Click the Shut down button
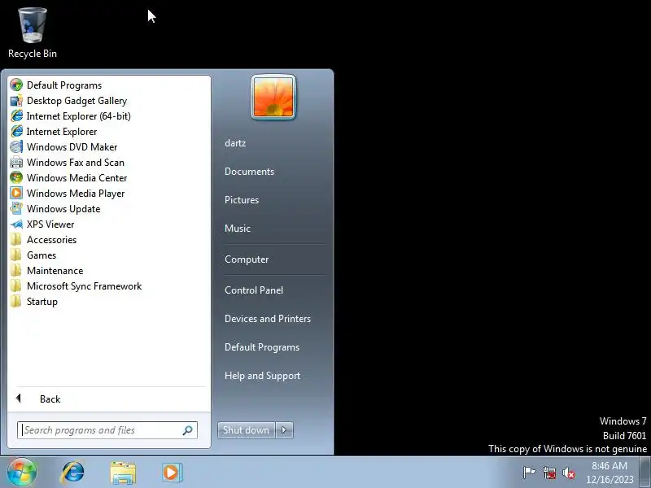Screen dimensions: 651x488 click(x=247, y=430)
